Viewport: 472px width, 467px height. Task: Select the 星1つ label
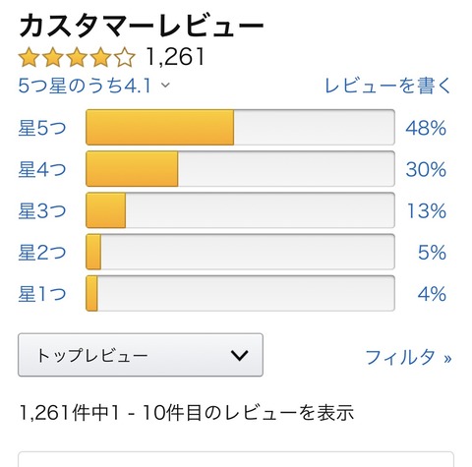[42, 294]
